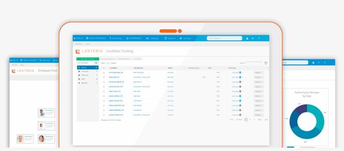Open the Batch Action dropdown

point(125,59)
